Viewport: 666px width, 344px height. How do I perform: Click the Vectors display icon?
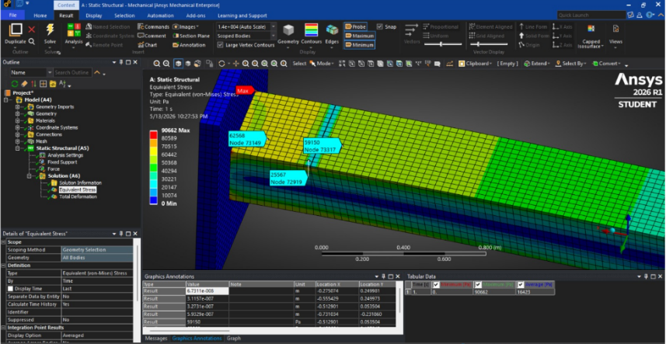pos(411,30)
